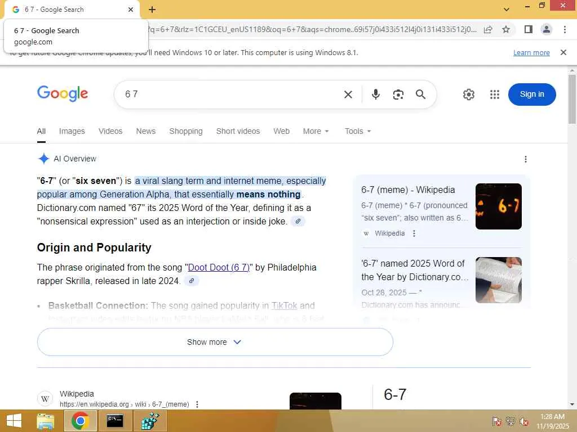577x432 pixels.
Task: Go to Google homepage via logo
Action: point(63,93)
